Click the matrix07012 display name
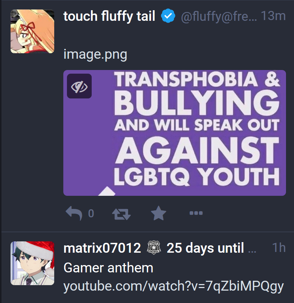 (102, 248)
